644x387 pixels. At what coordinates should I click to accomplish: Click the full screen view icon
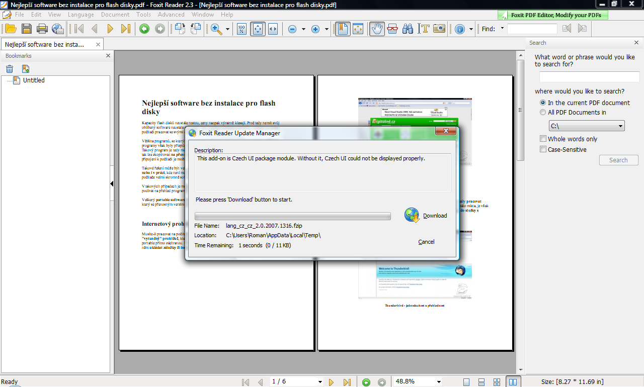(x=358, y=29)
